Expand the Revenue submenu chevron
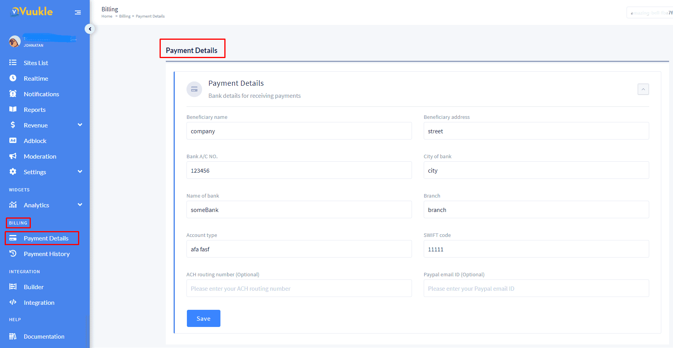 (80, 125)
